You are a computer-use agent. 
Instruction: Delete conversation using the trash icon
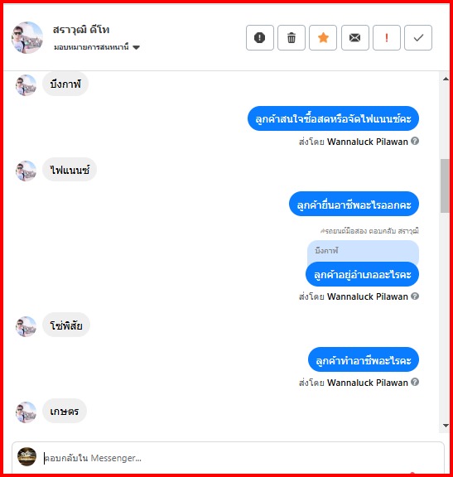(292, 38)
